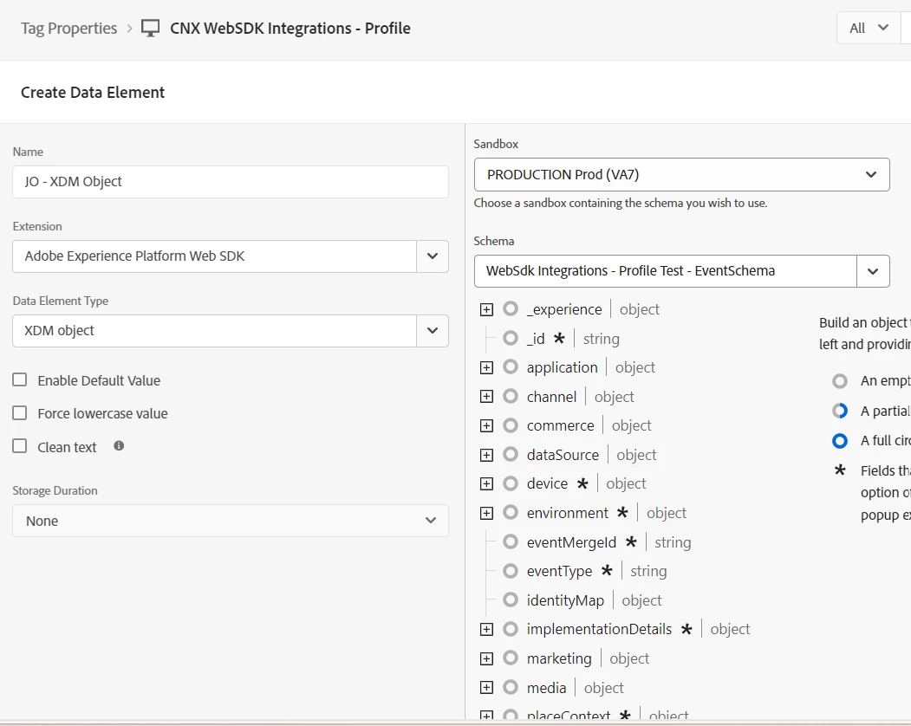Expand the device object tree node
Screen dimensions: 911x726
[486, 483]
